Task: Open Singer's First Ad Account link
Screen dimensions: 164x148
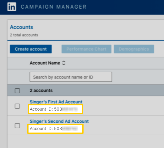Action: pyautogui.click(x=56, y=102)
